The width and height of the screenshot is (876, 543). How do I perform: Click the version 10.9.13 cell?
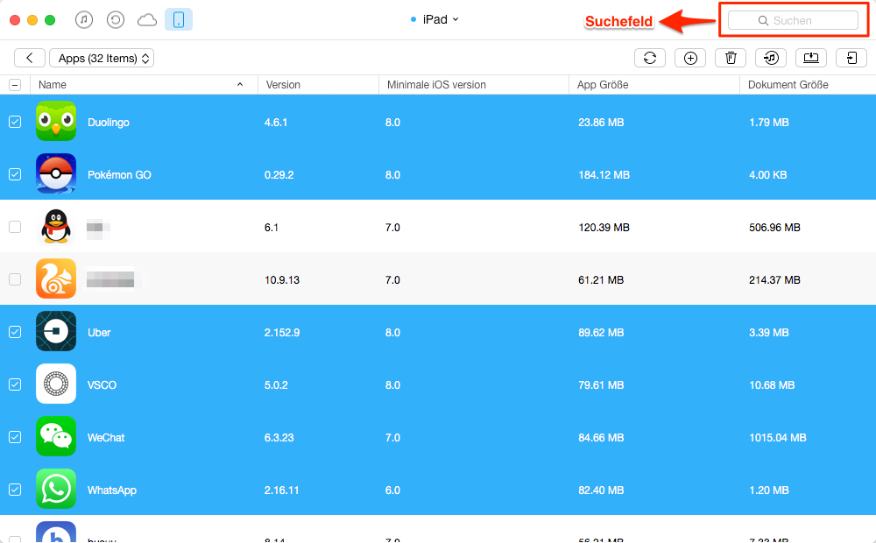pos(282,280)
